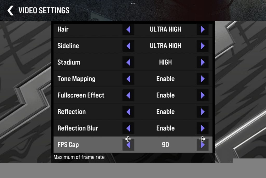This screenshot has height=178, width=266.
Task: Toggle Fullscreen Effect with right arrow
Action: [203, 95]
